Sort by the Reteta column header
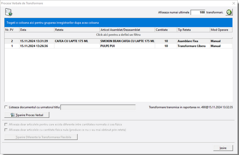This screenshot has height=155, width=239. point(77,30)
